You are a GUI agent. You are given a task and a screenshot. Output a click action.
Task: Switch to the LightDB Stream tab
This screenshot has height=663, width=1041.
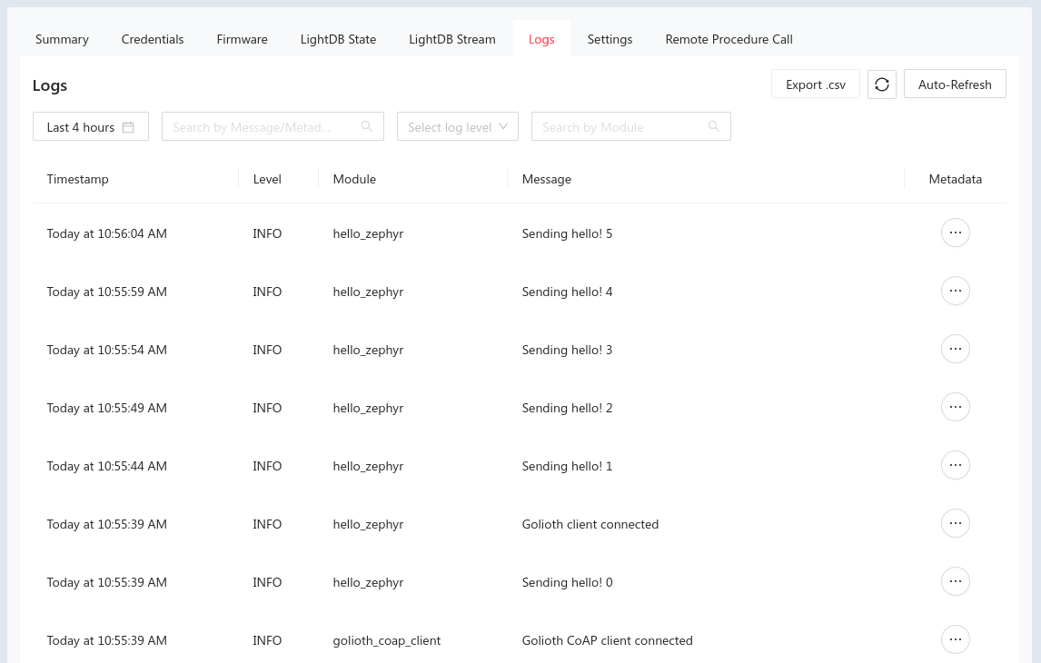(451, 39)
